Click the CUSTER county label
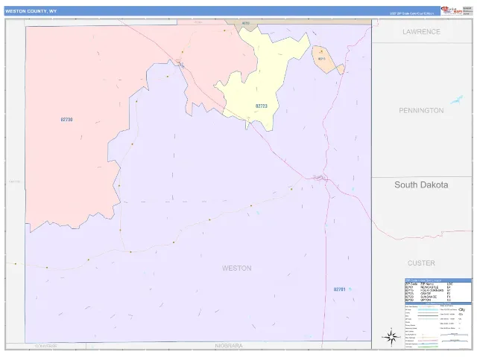This screenshot has width=477, height=357. click(421, 263)
